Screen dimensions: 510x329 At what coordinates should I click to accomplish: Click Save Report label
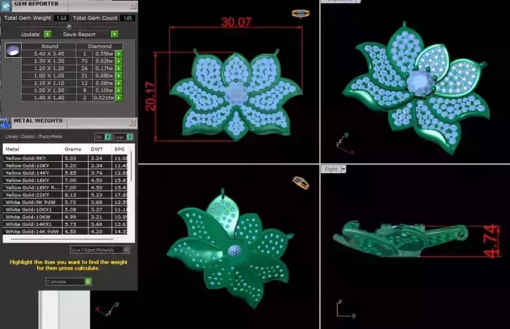(x=79, y=35)
